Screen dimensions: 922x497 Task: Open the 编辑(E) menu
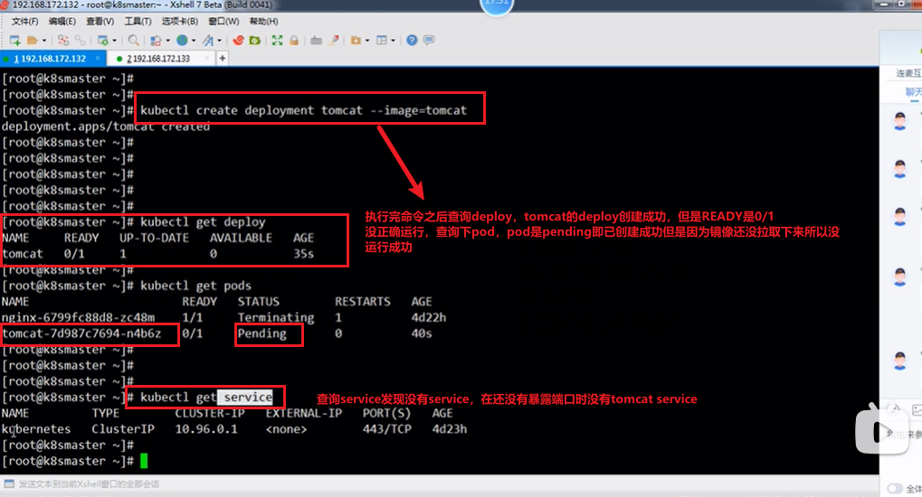(62, 21)
